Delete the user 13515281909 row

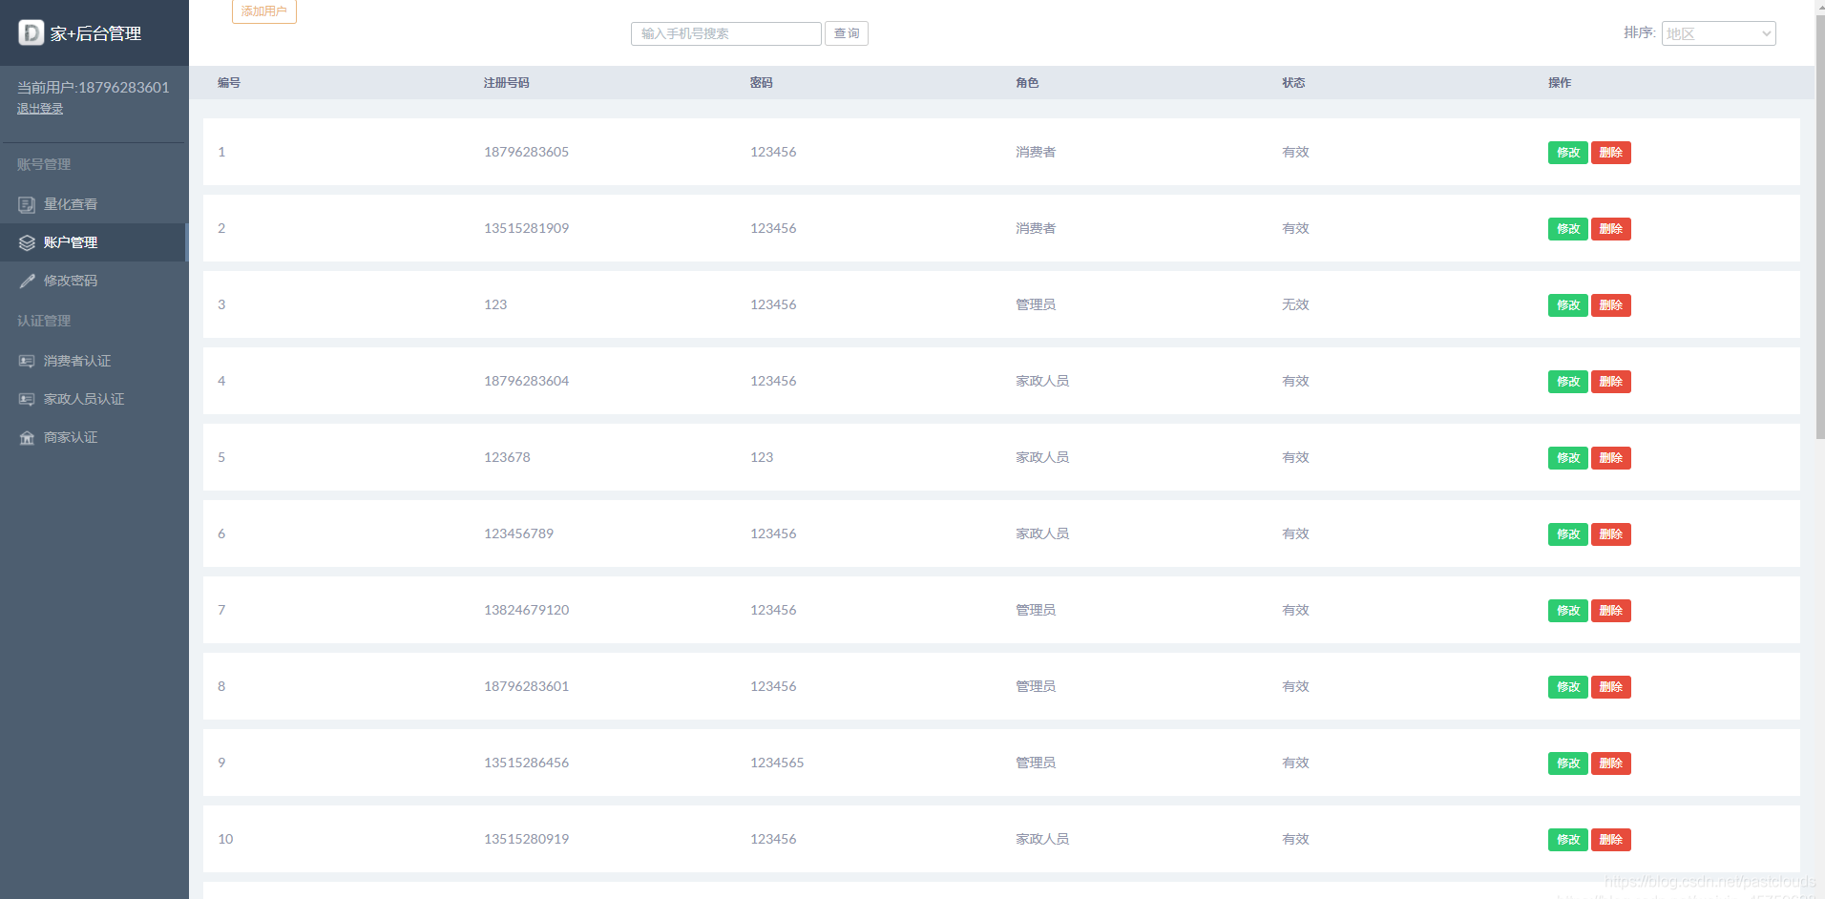(x=1611, y=229)
